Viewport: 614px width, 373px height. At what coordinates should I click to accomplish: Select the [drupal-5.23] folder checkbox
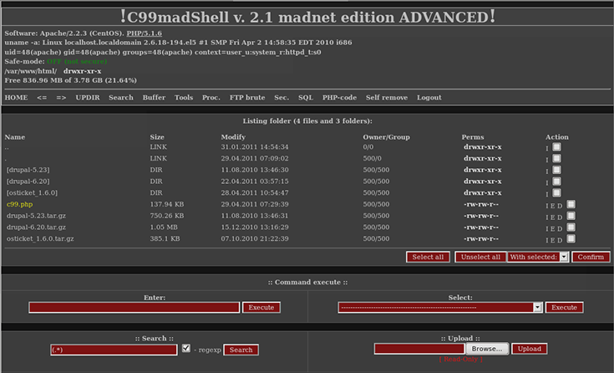click(556, 170)
